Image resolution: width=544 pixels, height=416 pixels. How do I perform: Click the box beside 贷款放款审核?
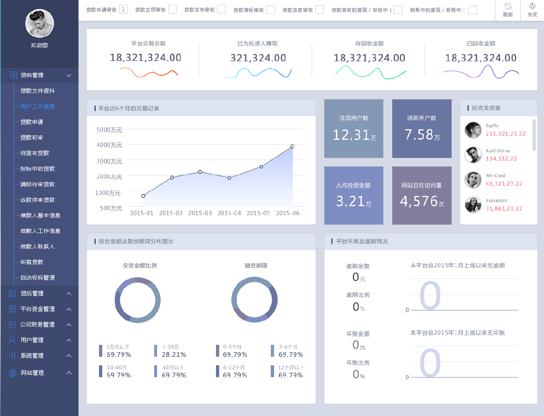tap(319, 9)
